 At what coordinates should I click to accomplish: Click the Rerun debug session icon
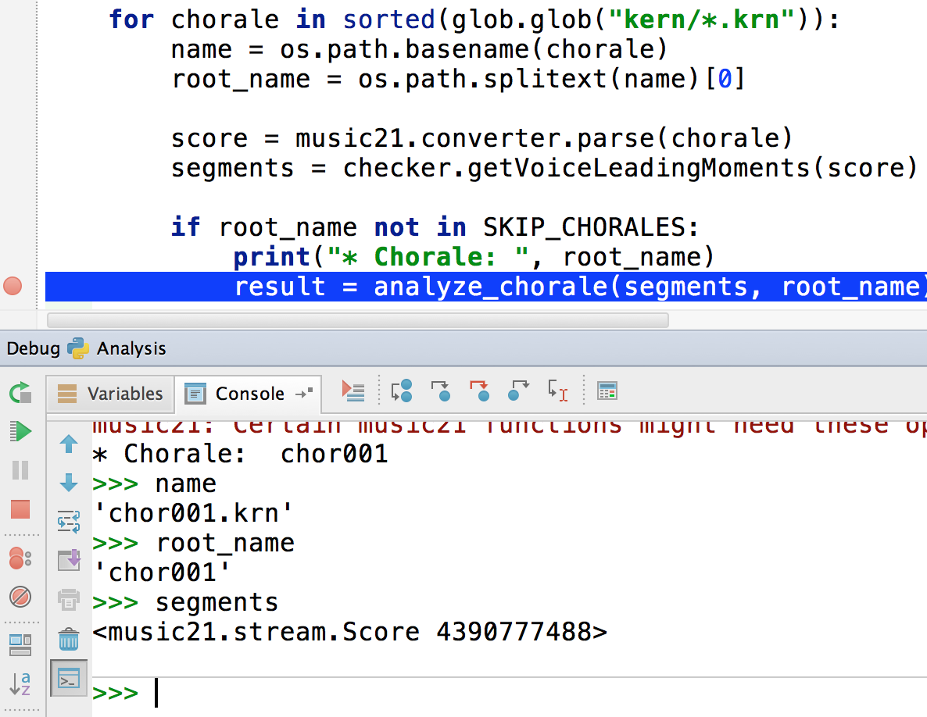20,393
